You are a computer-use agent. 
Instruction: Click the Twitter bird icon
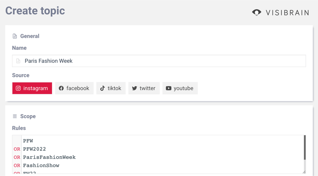pos(134,88)
